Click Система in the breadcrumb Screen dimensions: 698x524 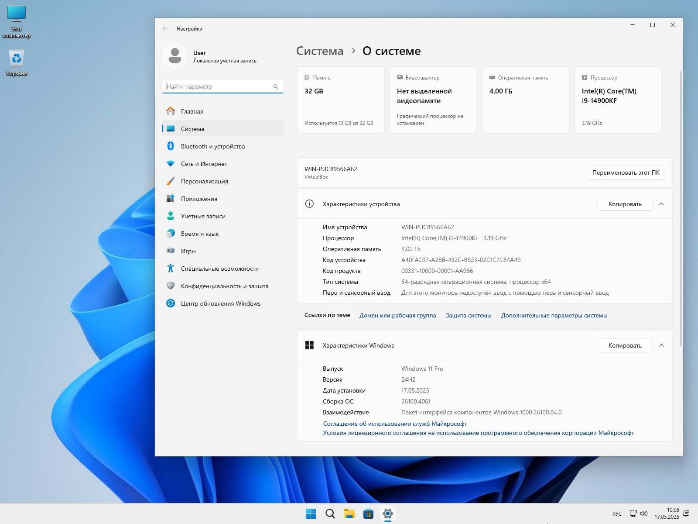[x=320, y=51]
